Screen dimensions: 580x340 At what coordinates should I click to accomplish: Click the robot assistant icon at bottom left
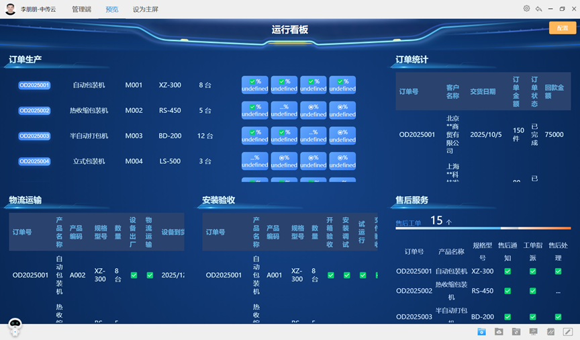coord(15,327)
